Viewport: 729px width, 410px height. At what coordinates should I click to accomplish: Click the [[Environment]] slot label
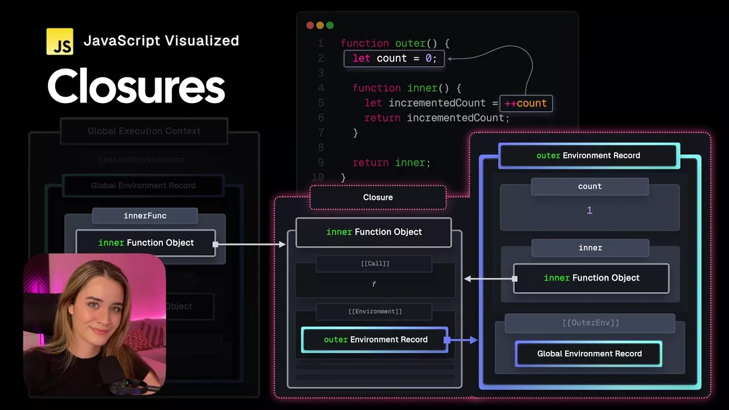374,311
